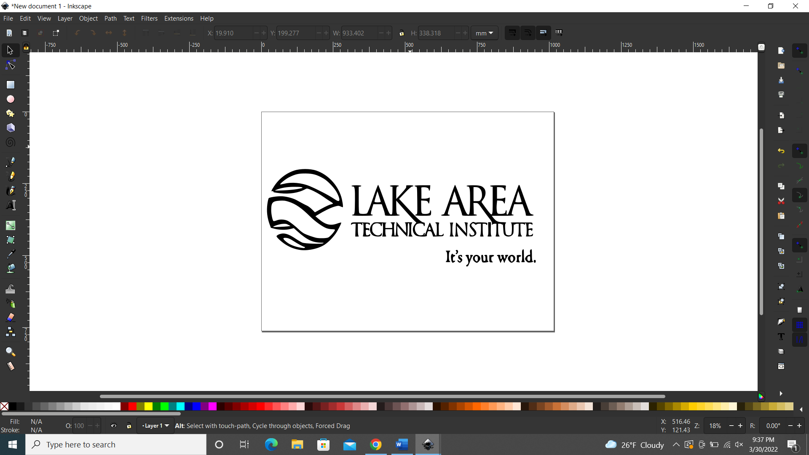Open the Help menu
The width and height of the screenshot is (809, 455).
click(207, 18)
